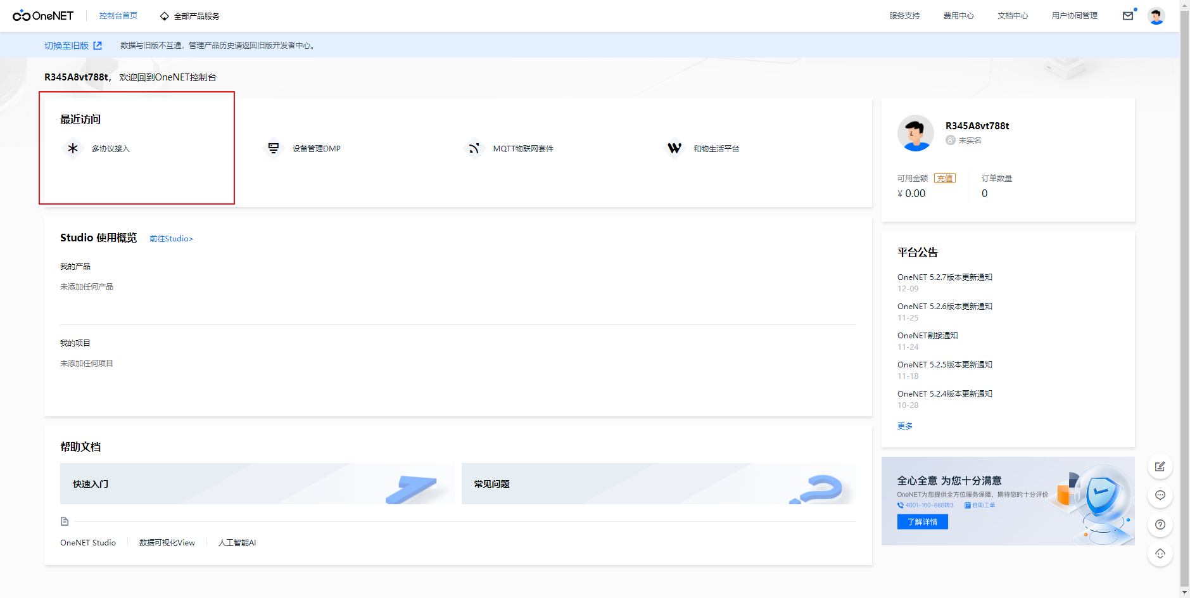Select the OneNET Studio docs tab
The image size is (1190, 598).
click(x=88, y=543)
